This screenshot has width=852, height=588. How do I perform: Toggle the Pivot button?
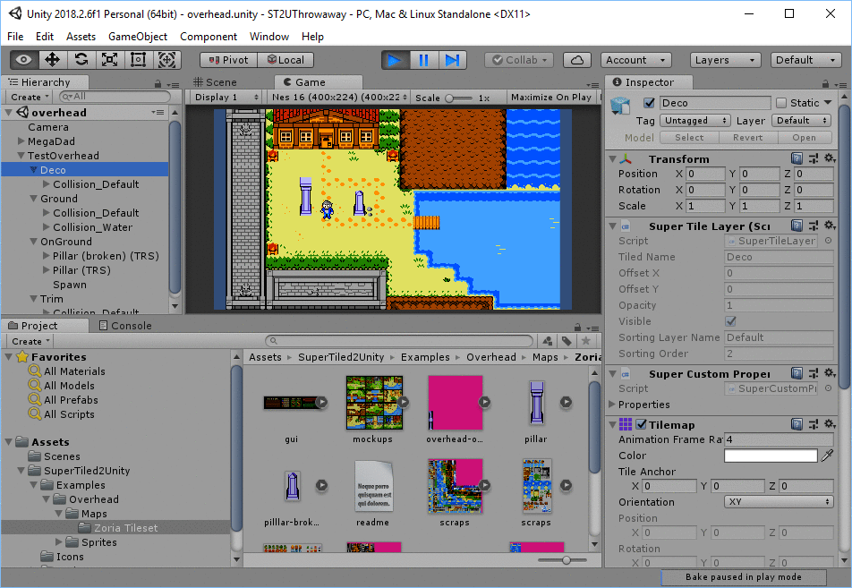pos(229,60)
